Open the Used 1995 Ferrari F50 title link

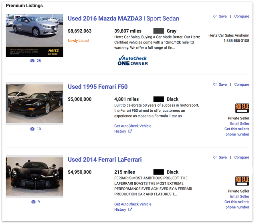97,87
